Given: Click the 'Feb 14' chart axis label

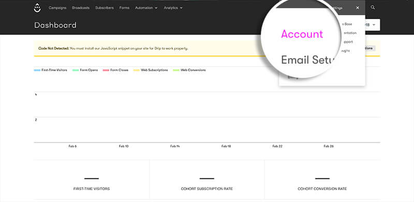Looking at the screenshot, I should coord(175,146).
